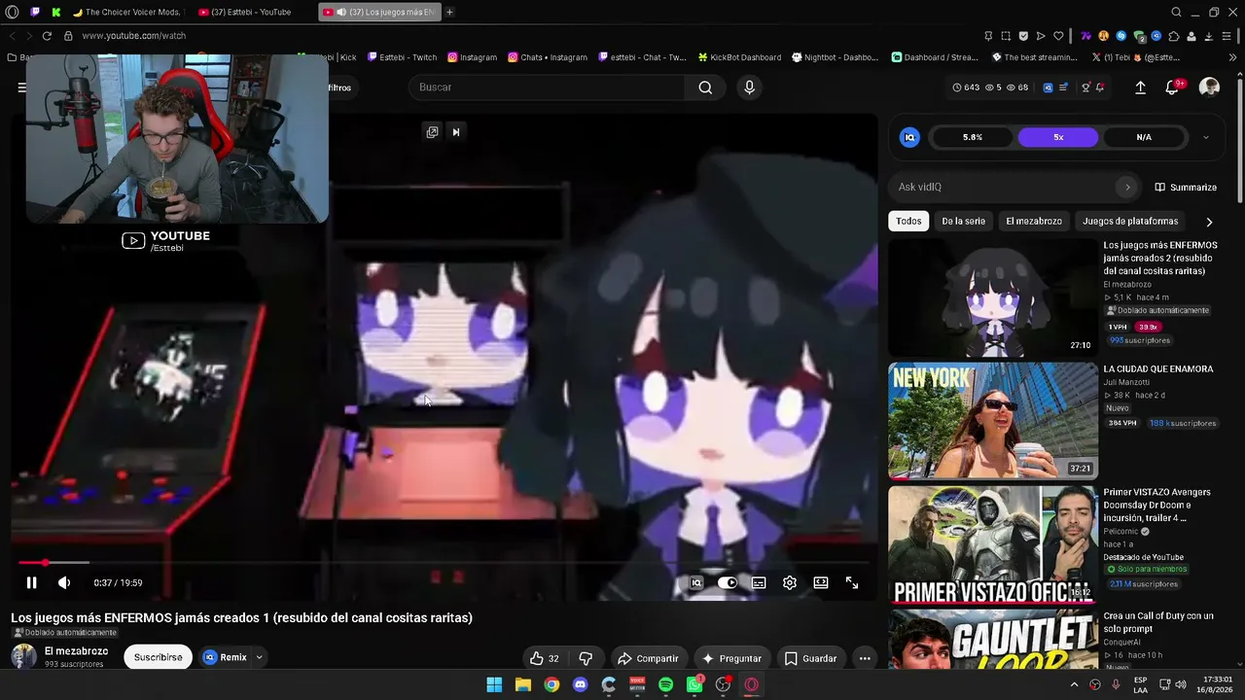
Task: Open the miniplayer pop-out icon above video
Action: tap(432, 132)
